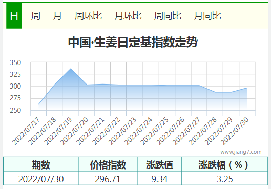This screenshot has width=271, height=189.
Task: Select the 日 daily tab
Action: click(x=14, y=16)
